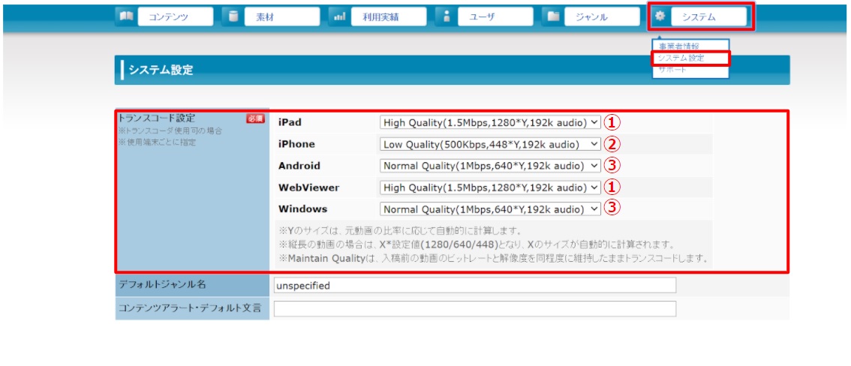
Task: Select サポート in the system submenu
Action: (672, 69)
